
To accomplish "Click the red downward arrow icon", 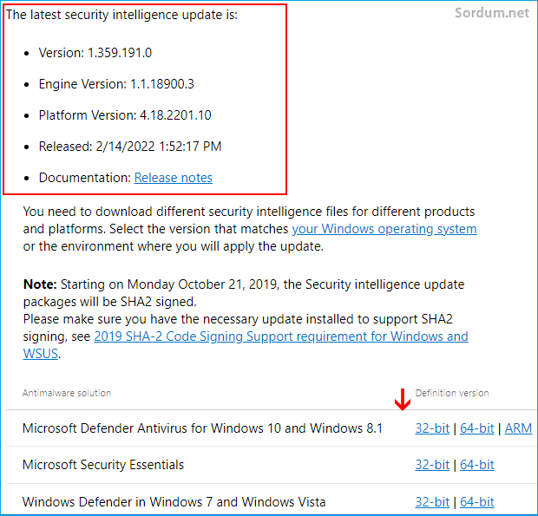I will click(403, 400).
